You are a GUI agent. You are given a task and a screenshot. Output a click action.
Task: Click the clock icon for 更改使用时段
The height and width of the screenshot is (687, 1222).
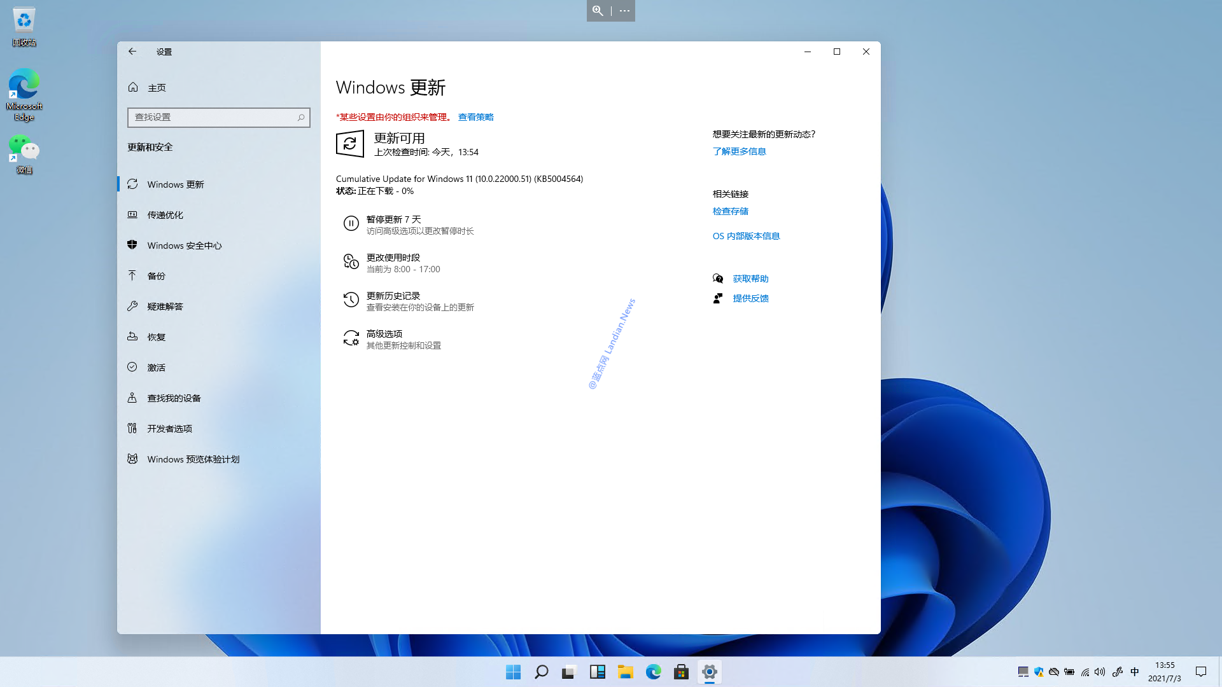(x=351, y=261)
